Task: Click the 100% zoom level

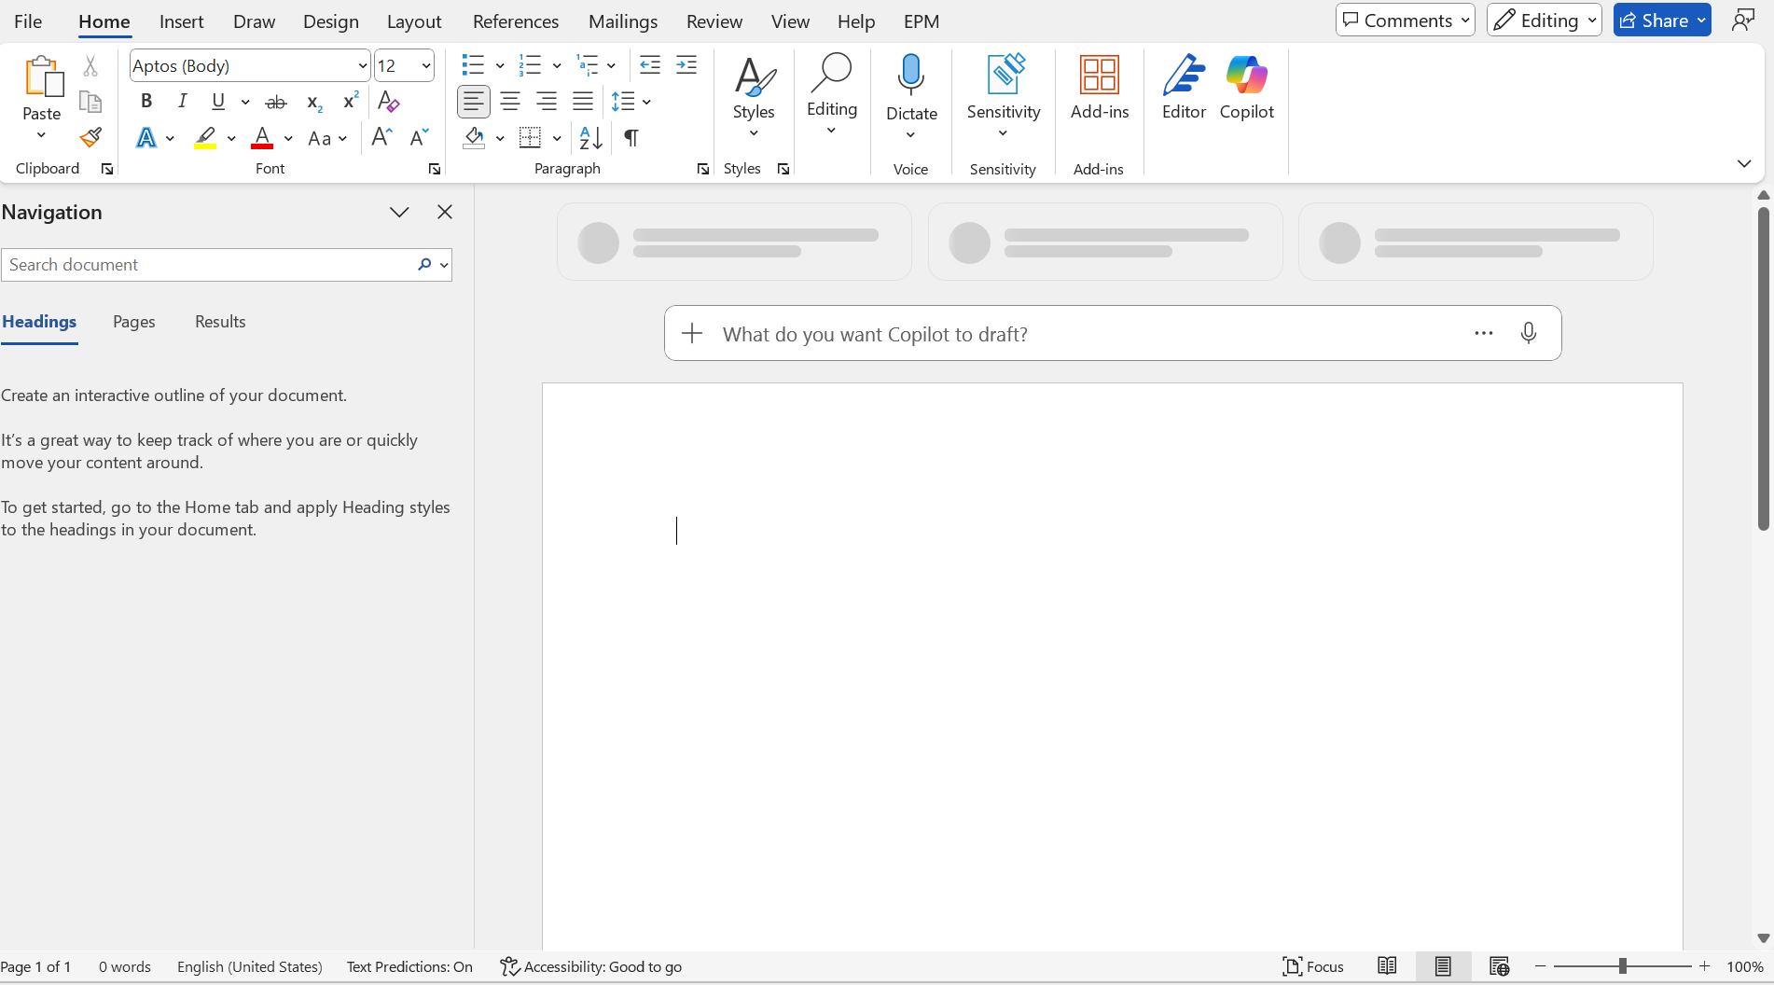Action: pyautogui.click(x=1745, y=966)
